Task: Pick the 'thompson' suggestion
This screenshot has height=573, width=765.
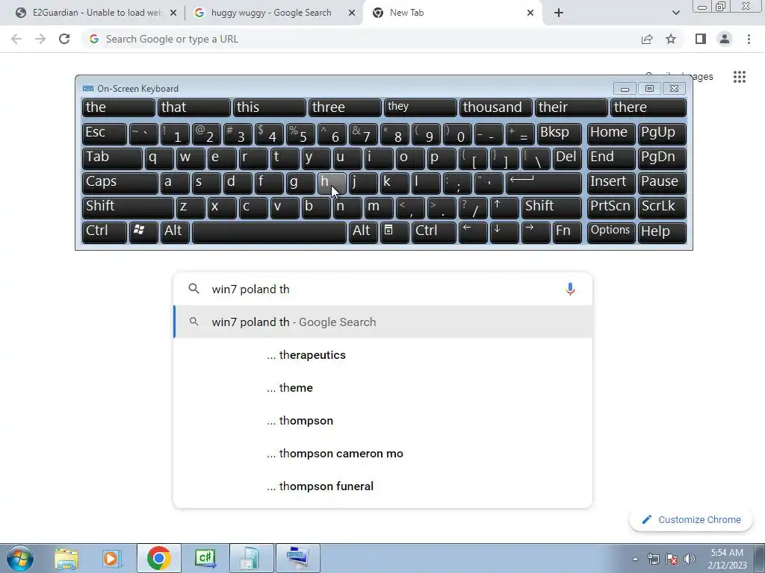Action: 383,421
